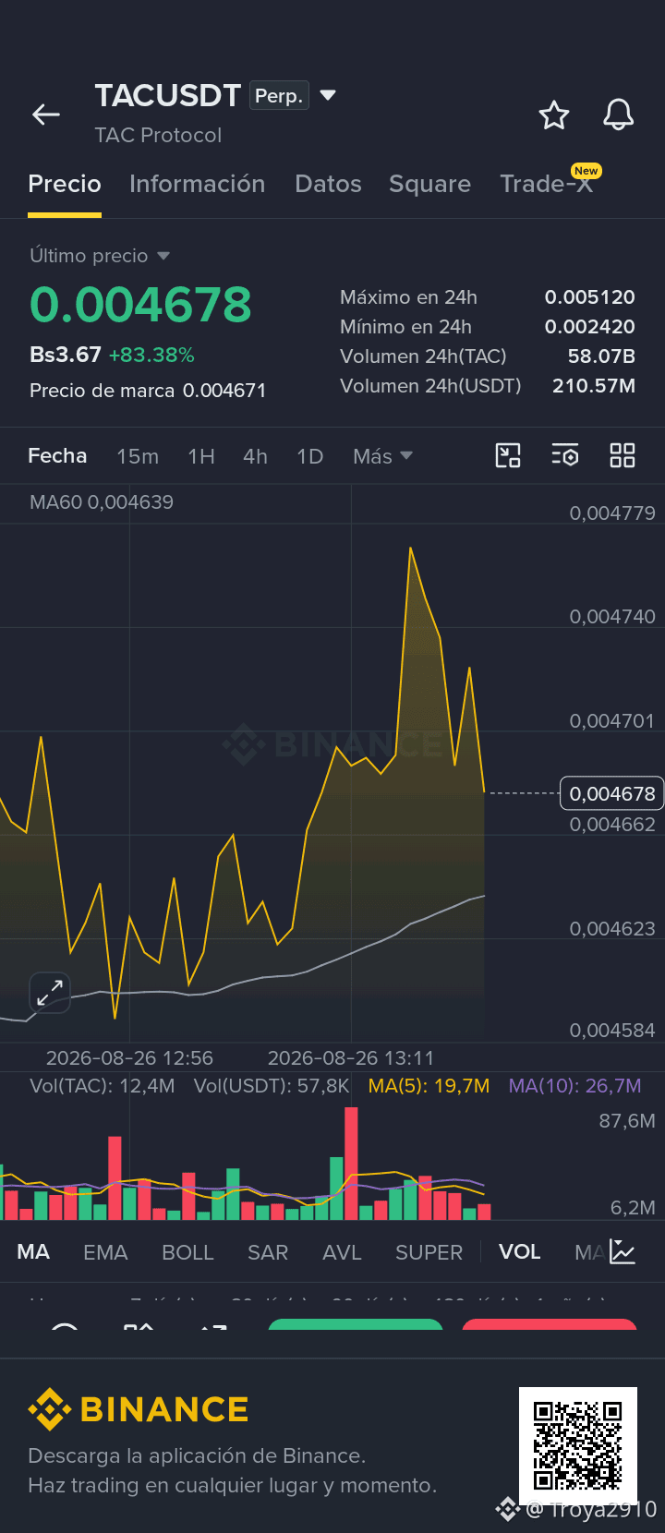The width and height of the screenshot is (665, 1533).
Task: Tap the MA60 0,004639 indicator label
Action: click(x=102, y=502)
